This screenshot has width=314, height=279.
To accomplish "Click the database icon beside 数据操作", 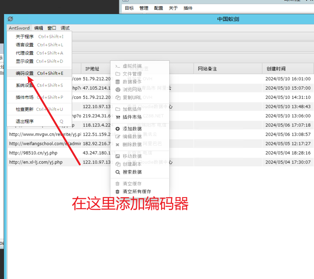I will pos(118,82).
